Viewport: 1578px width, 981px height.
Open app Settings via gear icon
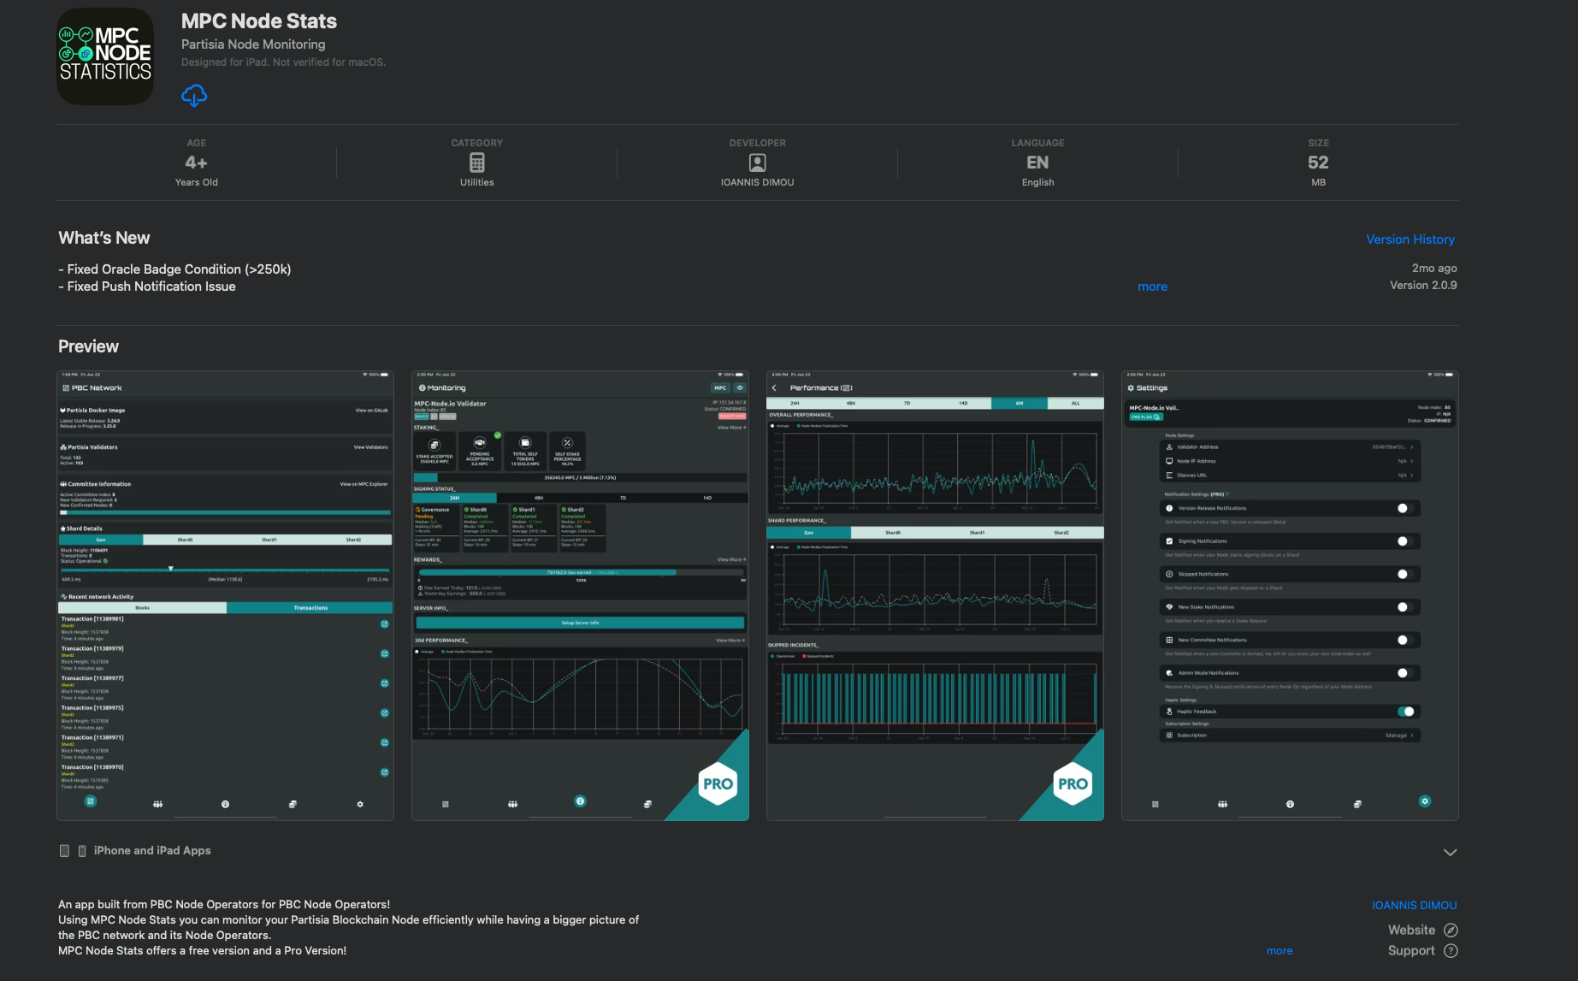(x=1425, y=801)
